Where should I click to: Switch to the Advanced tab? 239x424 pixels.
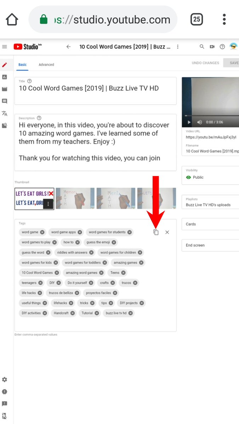pos(46,65)
